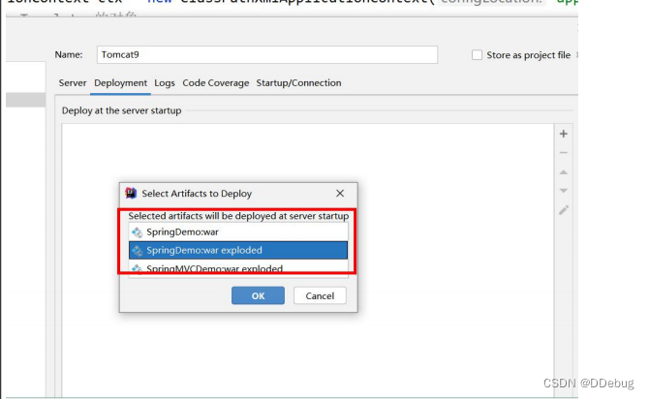Screen dimensions: 649x399
Task: Switch to the Server tab
Action: (73, 83)
